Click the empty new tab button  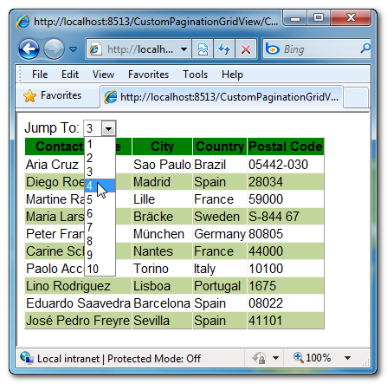[x=356, y=97]
